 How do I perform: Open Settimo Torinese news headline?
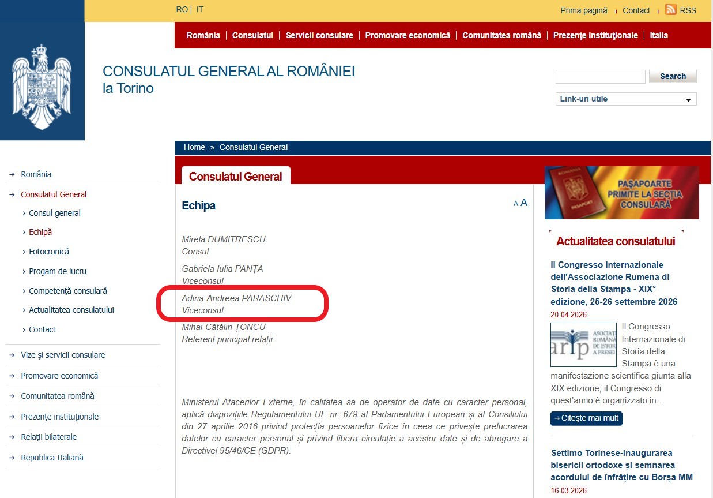622,465
